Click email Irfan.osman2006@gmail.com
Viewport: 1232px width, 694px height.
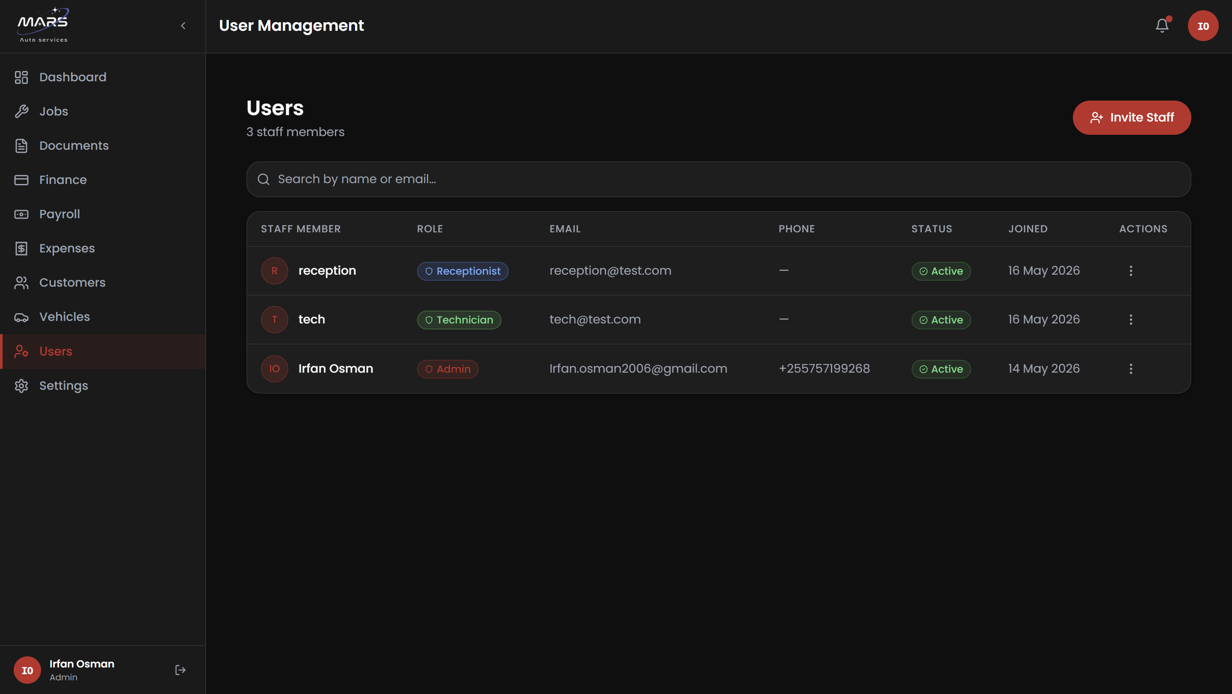click(639, 369)
